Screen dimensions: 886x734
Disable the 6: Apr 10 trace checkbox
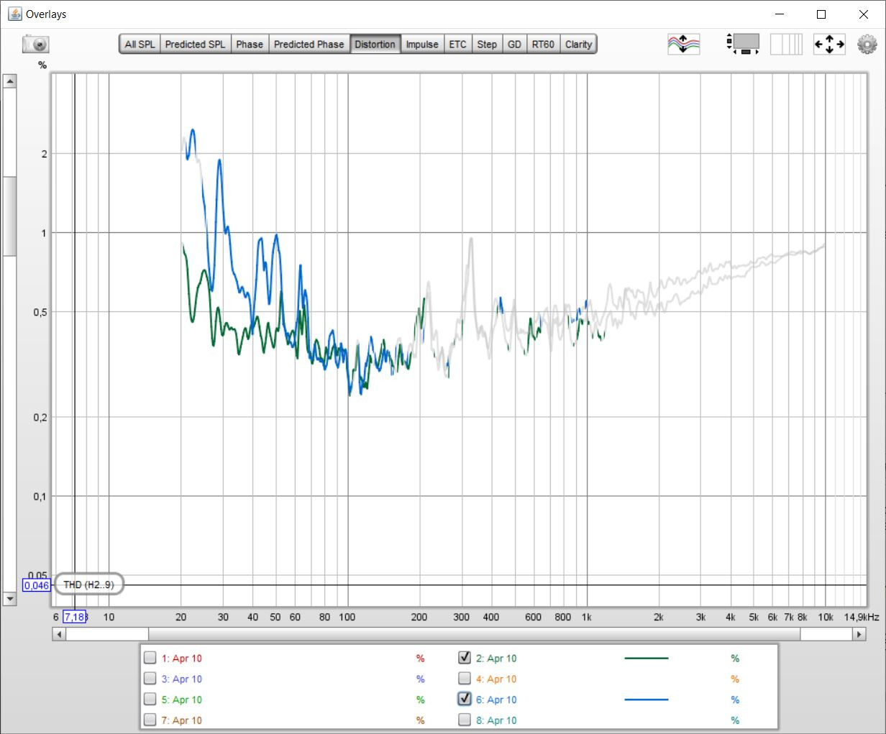point(465,699)
